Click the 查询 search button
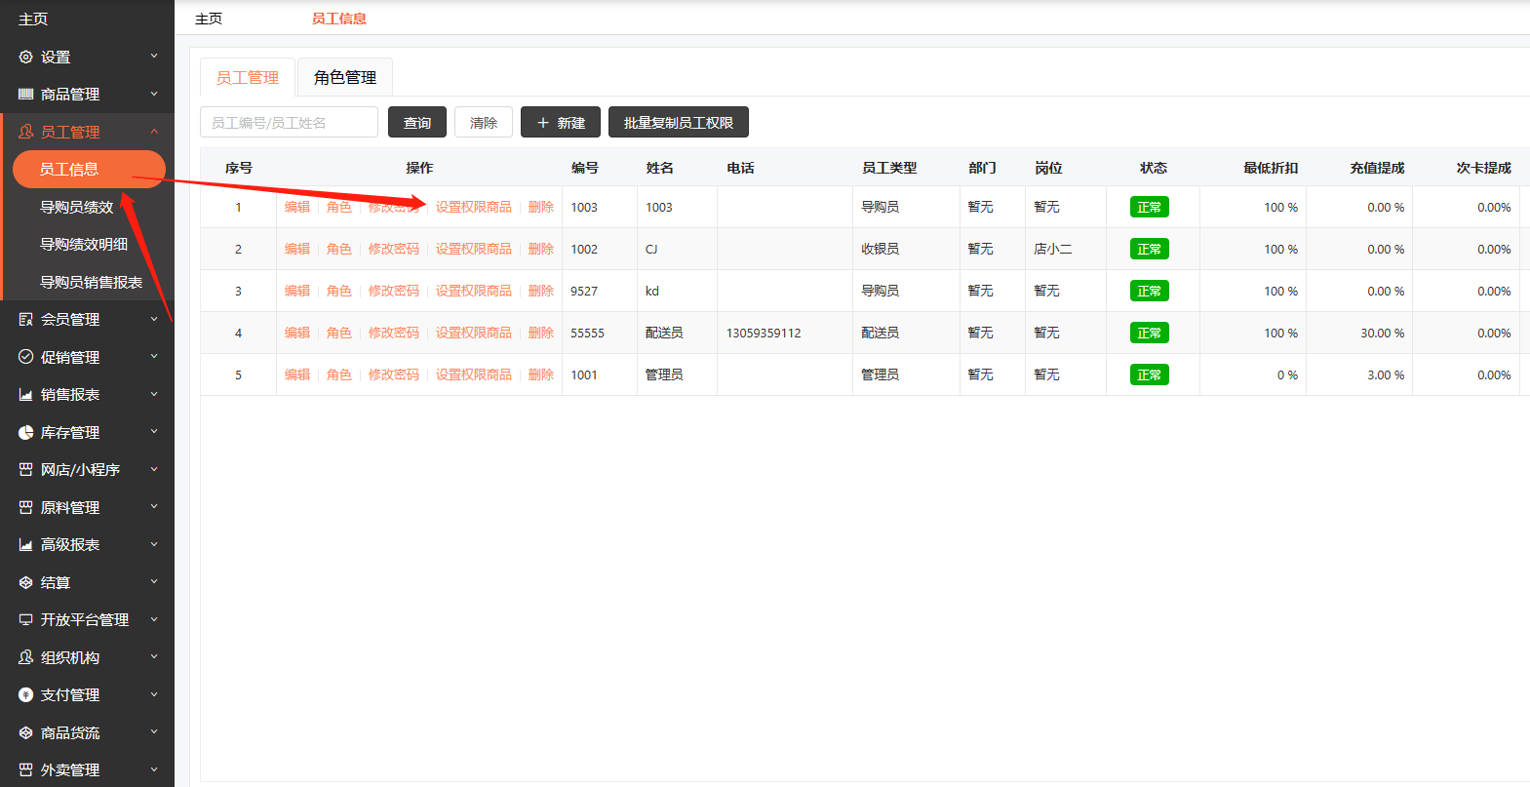The height and width of the screenshot is (787, 1530). tap(417, 123)
